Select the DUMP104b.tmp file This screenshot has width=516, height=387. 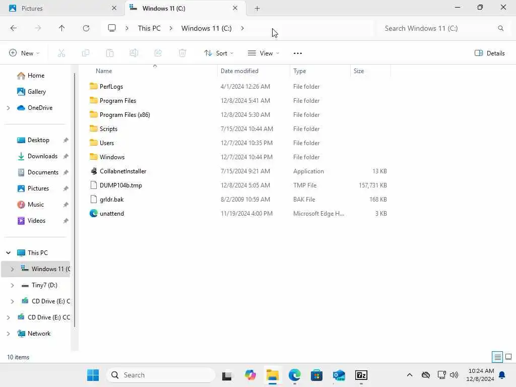pos(121,185)
